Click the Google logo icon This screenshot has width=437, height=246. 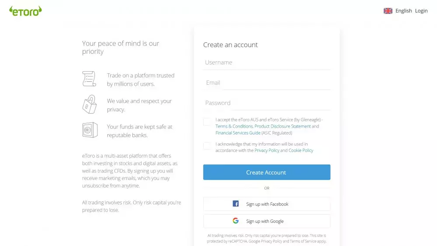point(236,221)
